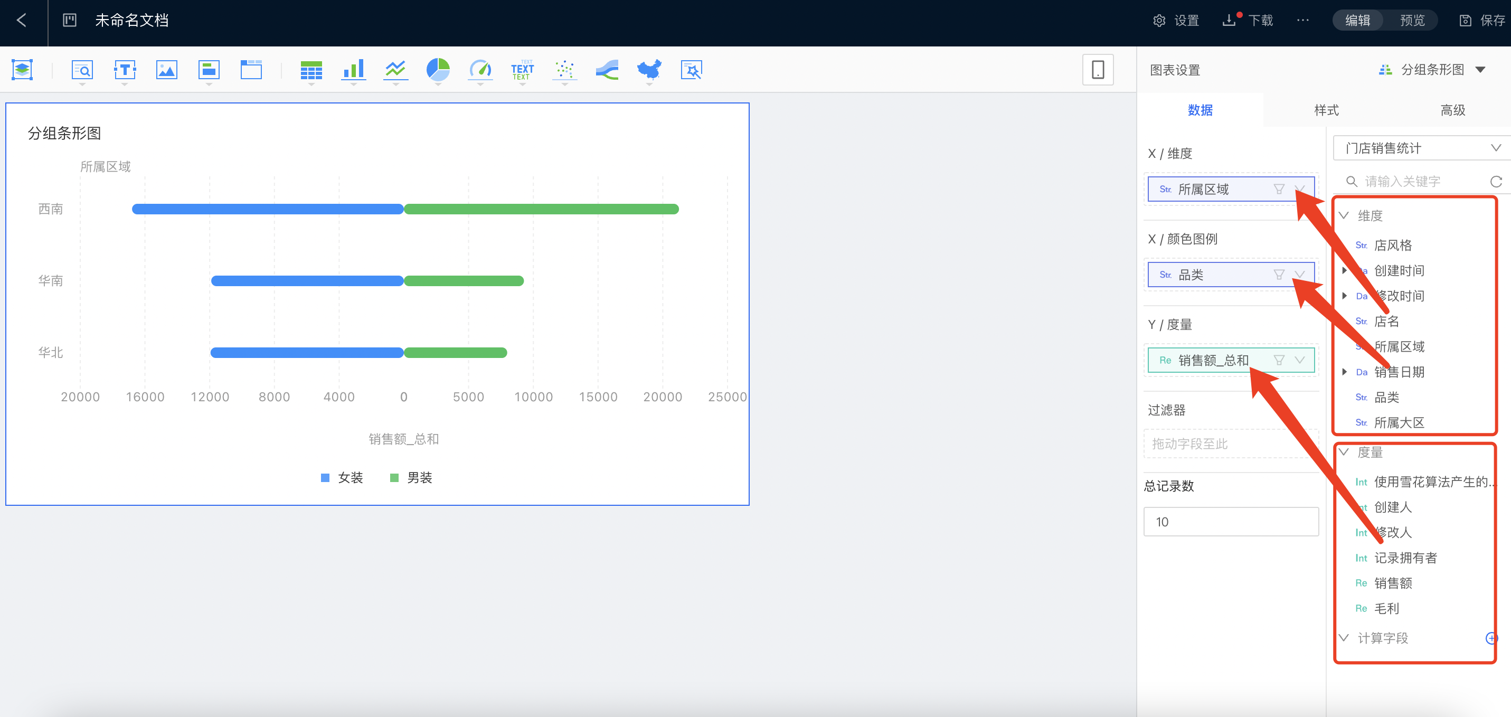Click the 下载 download button
Screen dimensions: 1511x717
click(1248, 21)
